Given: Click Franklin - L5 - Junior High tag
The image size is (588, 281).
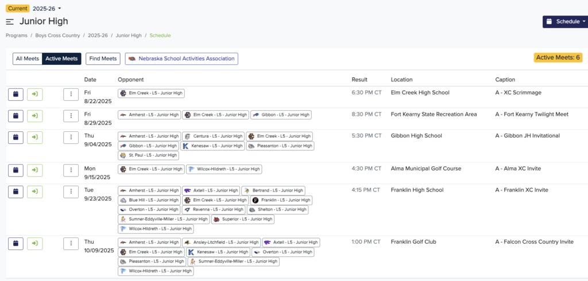Looking at the screenshot, I should [281, 200].
